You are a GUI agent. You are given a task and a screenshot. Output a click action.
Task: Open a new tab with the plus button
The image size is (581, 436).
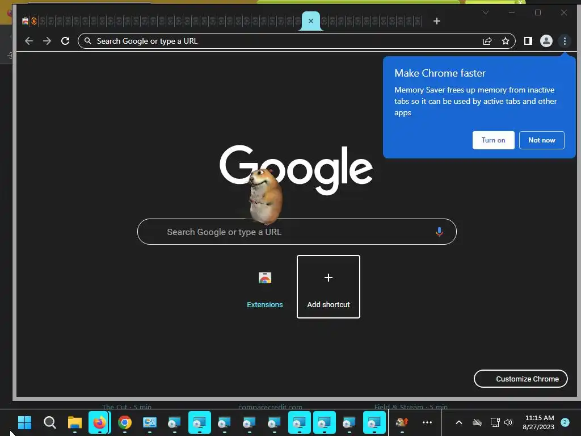tap(437, 21)
